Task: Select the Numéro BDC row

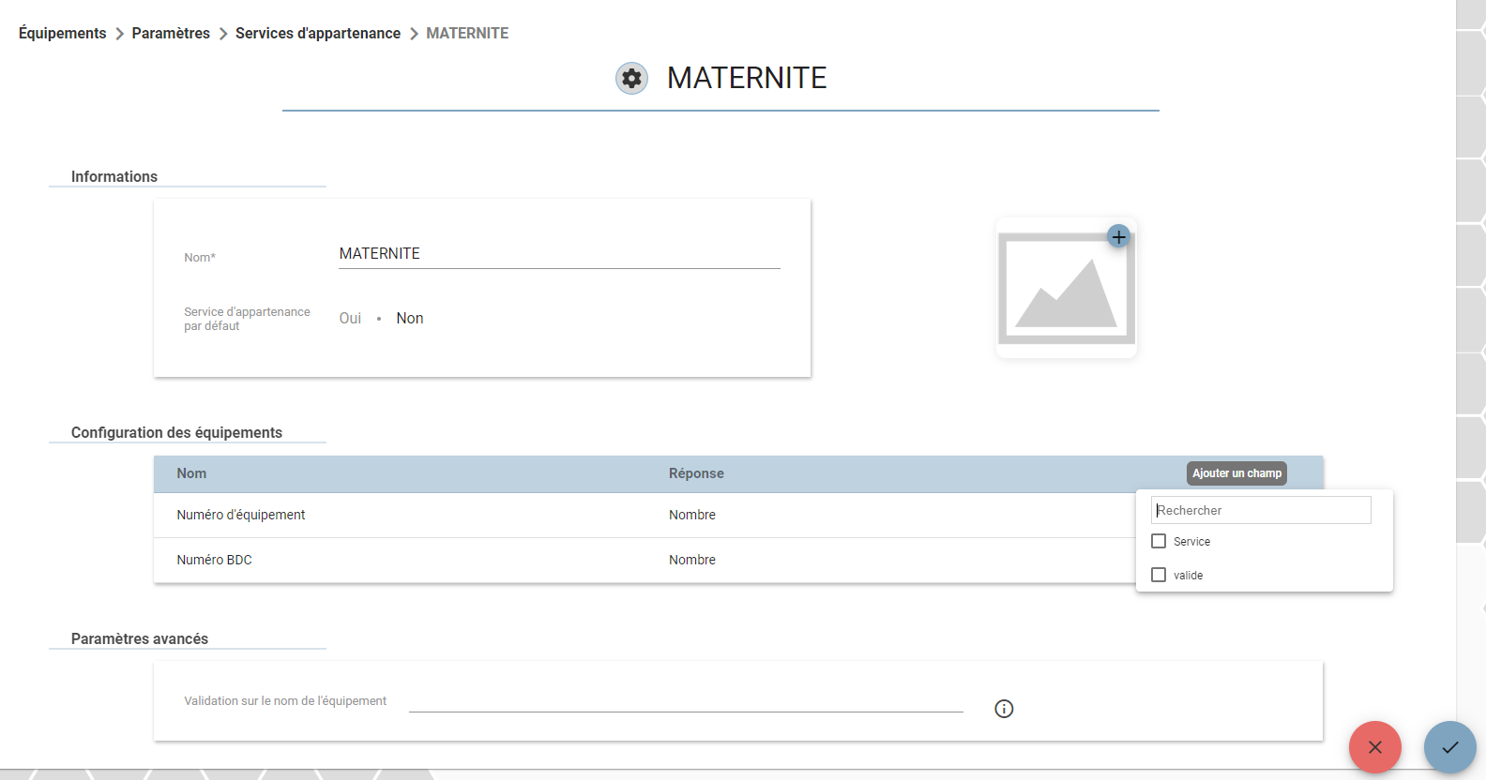Action: point(644,560)
